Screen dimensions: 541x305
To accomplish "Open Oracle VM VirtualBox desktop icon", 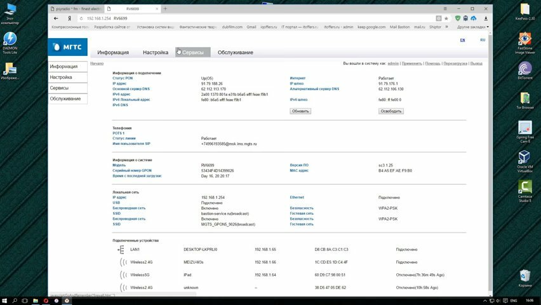I will coord(524,161).
